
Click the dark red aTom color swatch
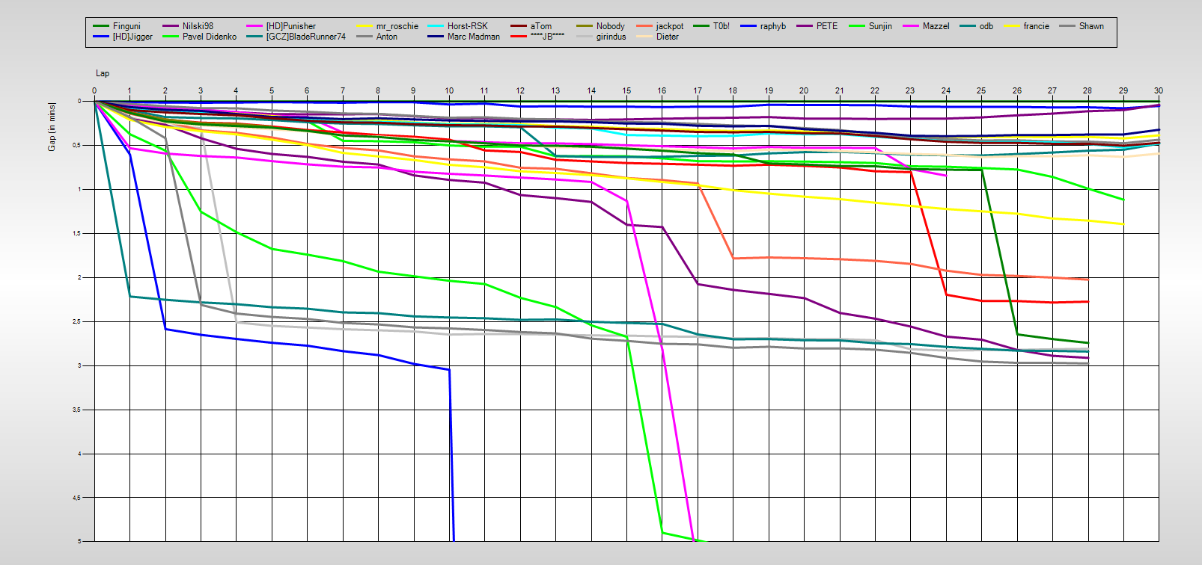point(519,26)
